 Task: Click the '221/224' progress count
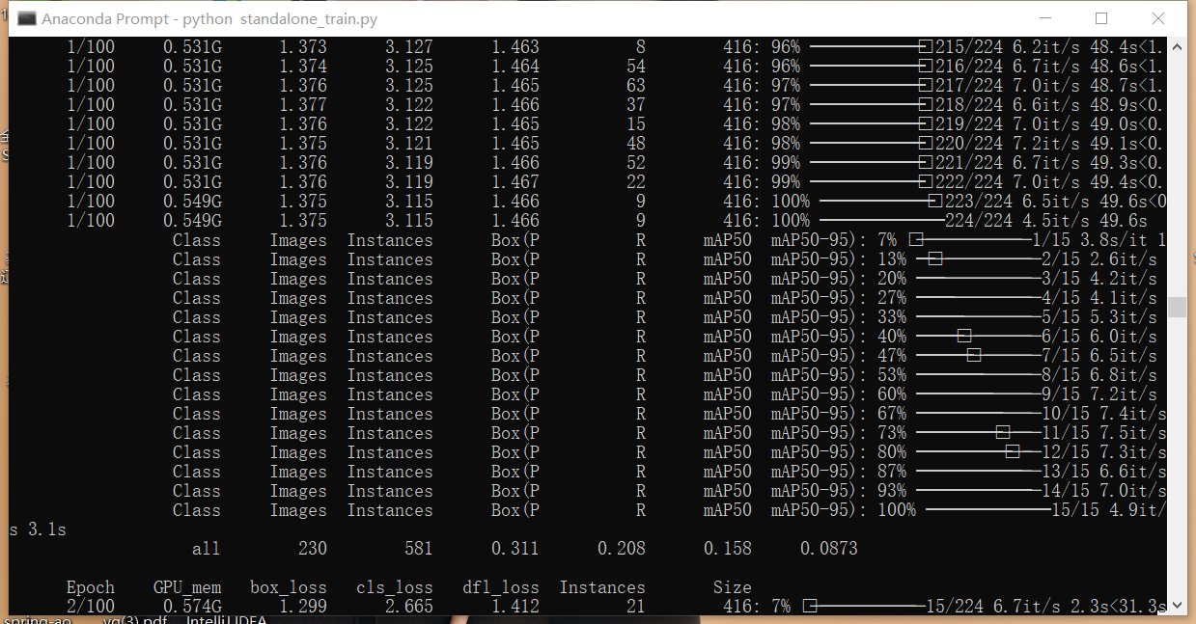coord(969,163)
